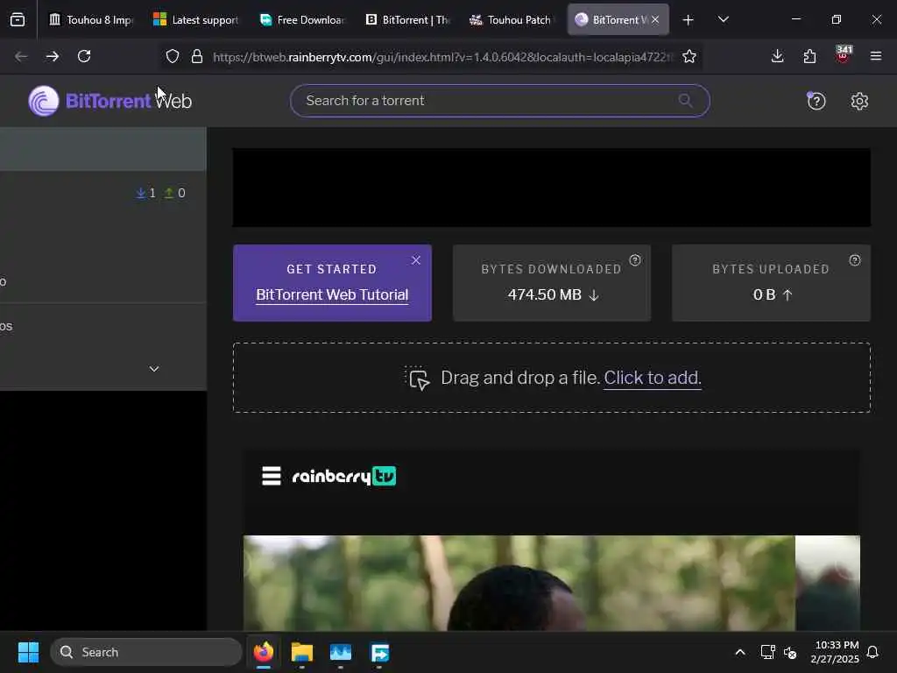
Task: Open rainberry tv hamburger menu
Action: pos(272,476)
